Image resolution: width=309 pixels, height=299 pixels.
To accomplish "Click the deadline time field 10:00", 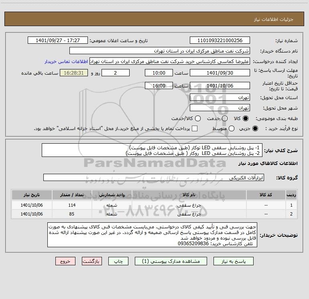I will pyautogui.click(x=159, y=73).
